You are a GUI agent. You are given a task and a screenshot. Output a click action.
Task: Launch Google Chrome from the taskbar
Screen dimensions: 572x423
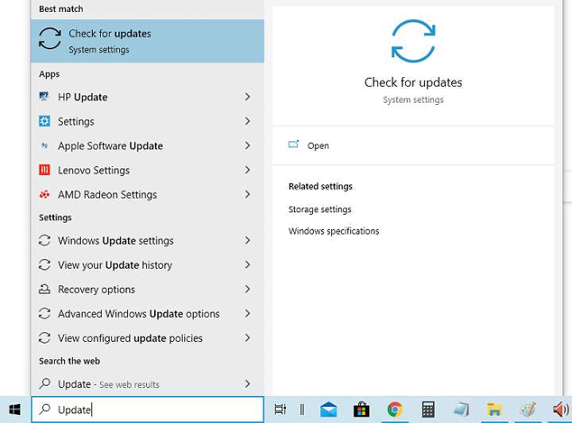395,409
